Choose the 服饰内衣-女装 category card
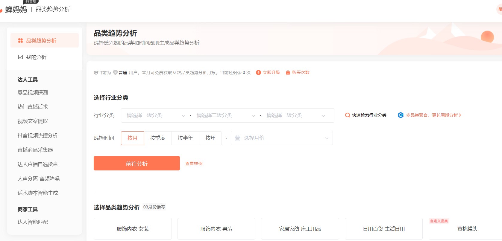Screen dimensions: 502x241 [x=133, y=229]
